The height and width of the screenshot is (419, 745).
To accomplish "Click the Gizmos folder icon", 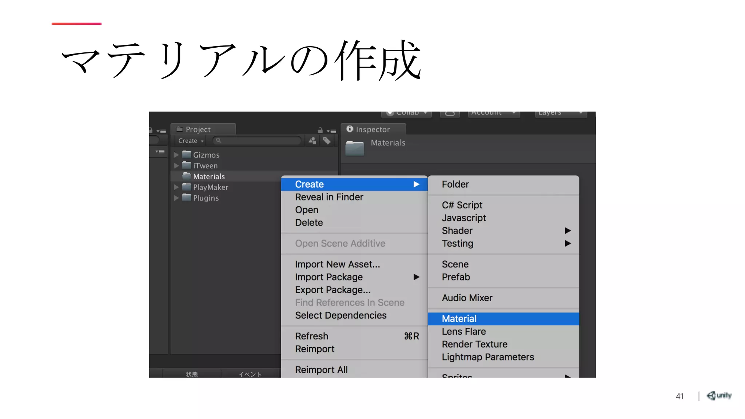I will tap(187, 155).
